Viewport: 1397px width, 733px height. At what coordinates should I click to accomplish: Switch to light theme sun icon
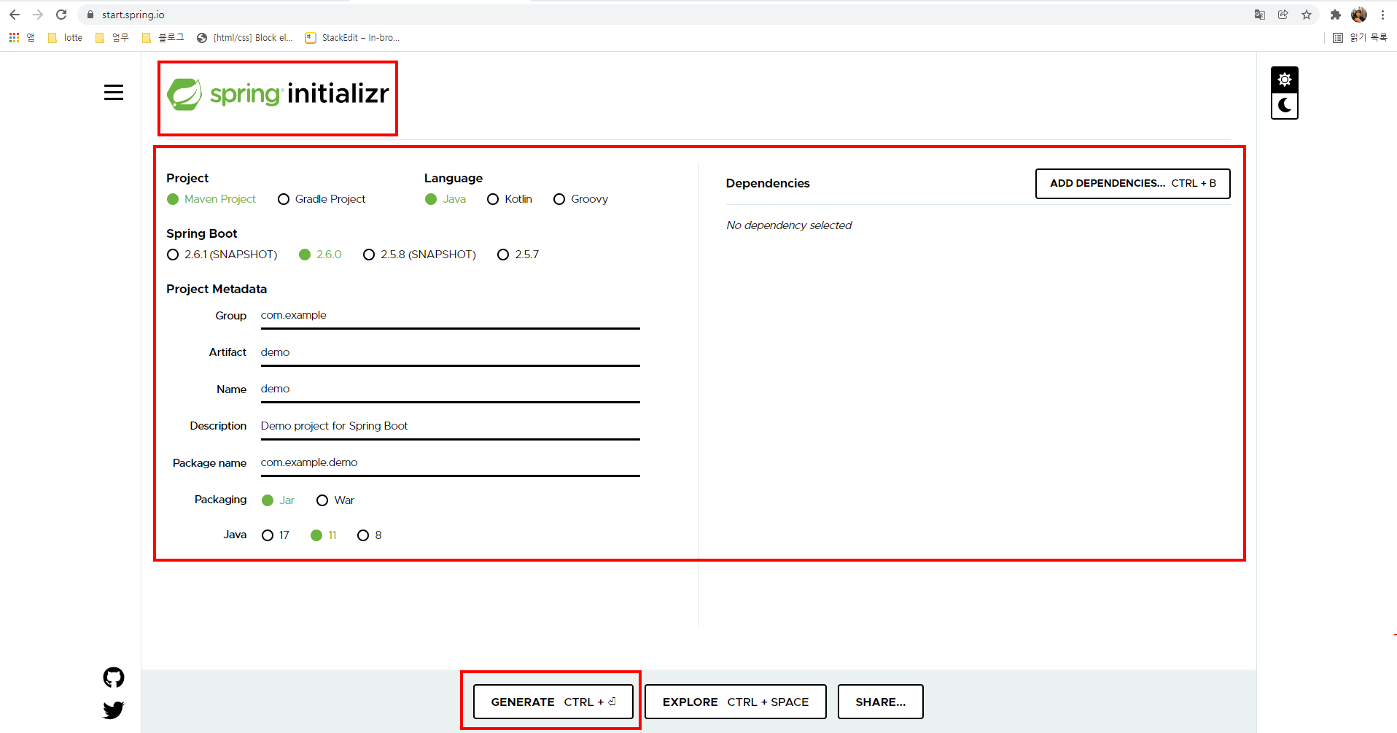[x=1285, y=79]
